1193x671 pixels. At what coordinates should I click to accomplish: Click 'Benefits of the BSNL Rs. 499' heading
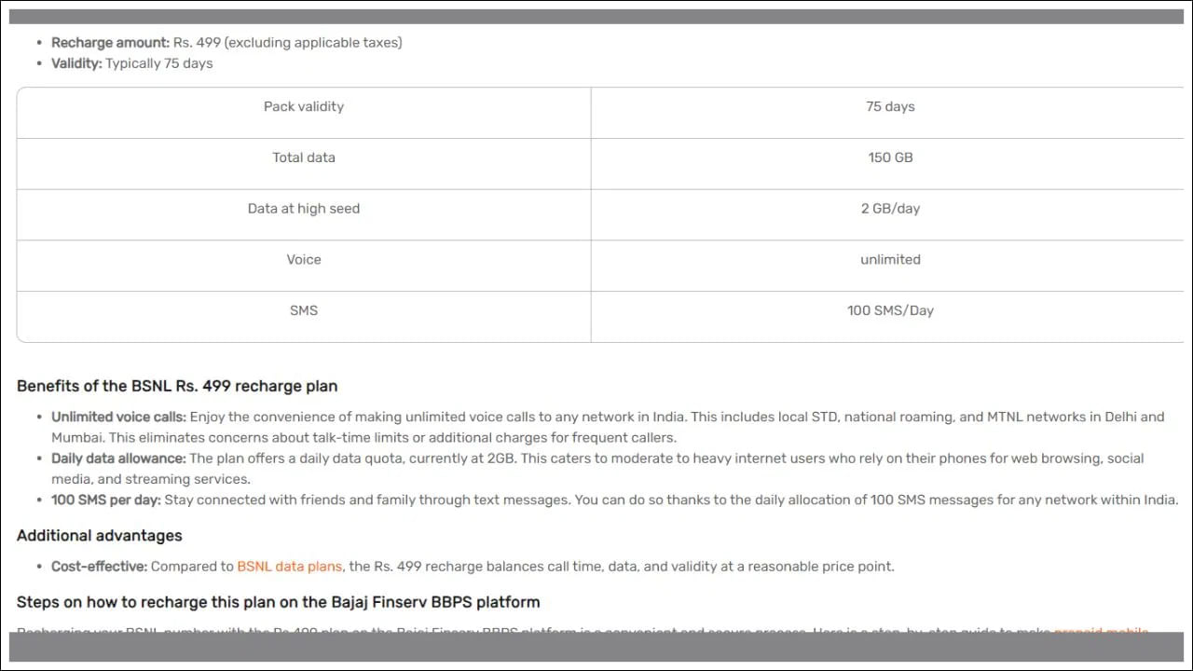[x=177, y=386]
